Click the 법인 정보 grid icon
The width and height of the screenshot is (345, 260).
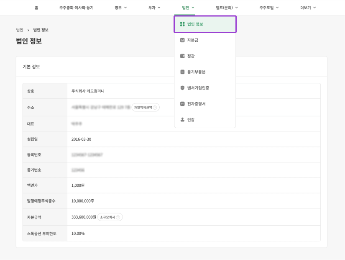[x=181, y=24]
